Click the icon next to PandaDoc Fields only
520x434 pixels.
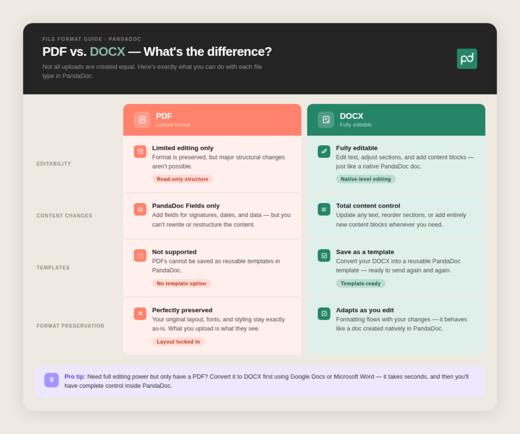pos(140,209)
